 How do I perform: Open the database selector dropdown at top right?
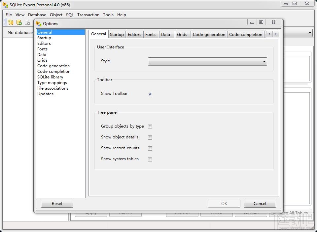point(310,33)
